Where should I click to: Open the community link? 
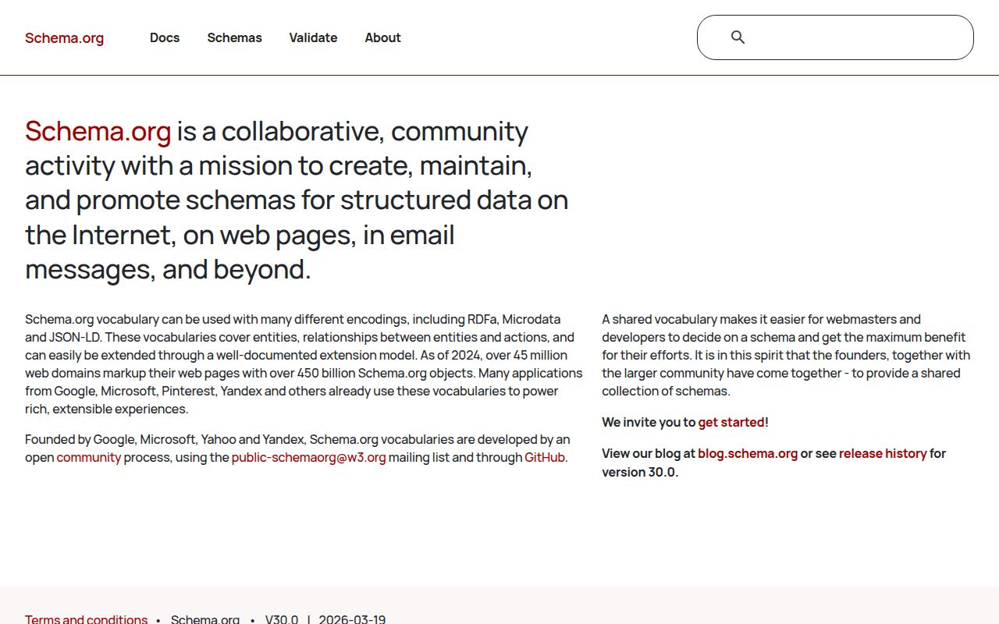89,457
